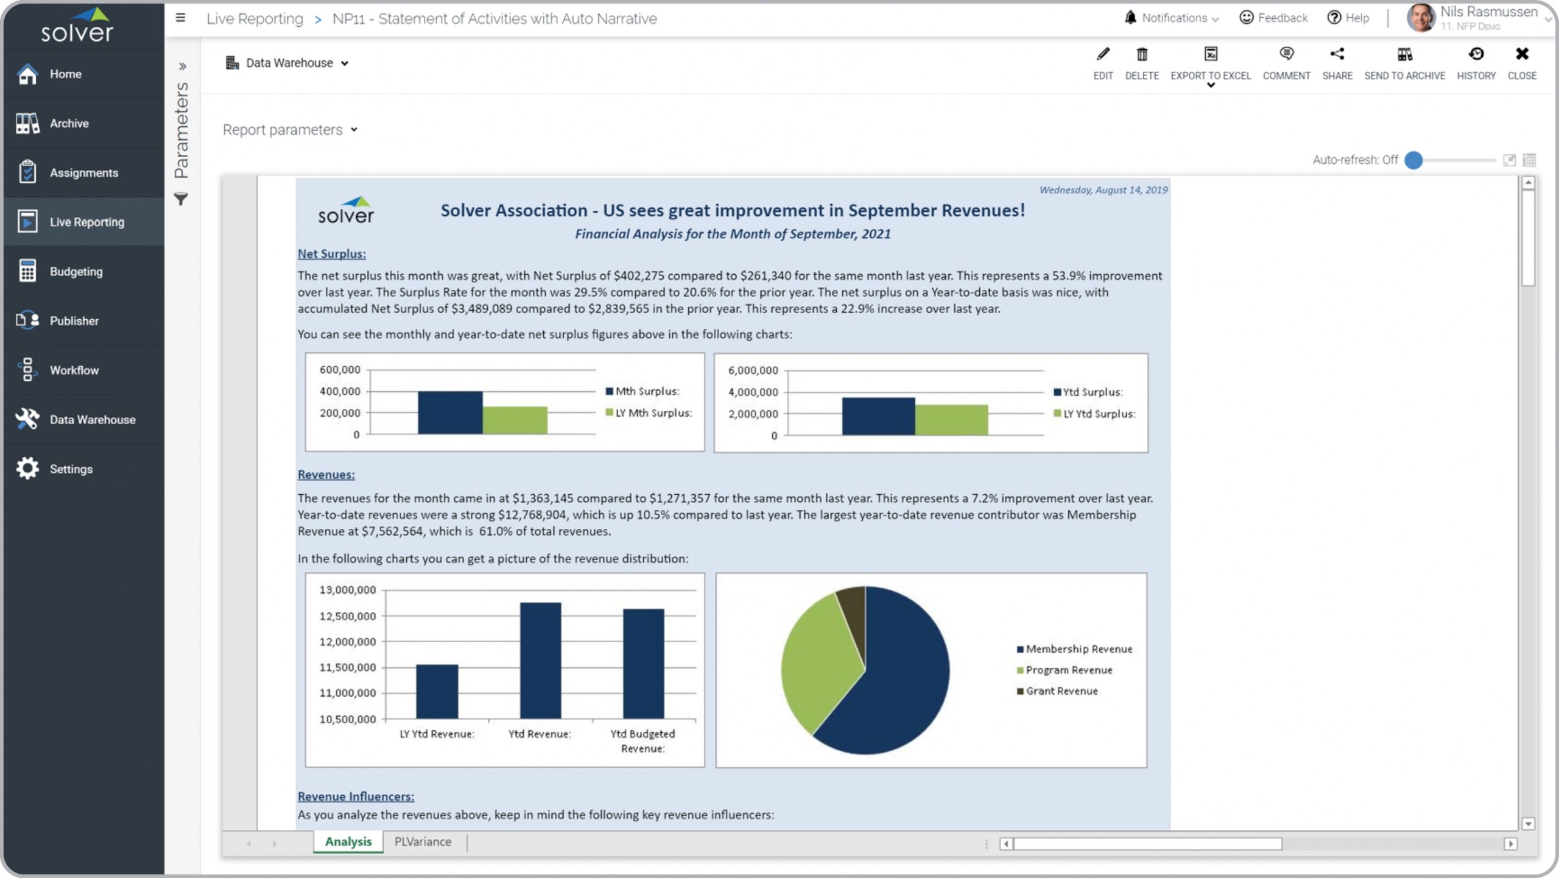Viewport: 1559px width, 878px height.
Task: Click the Edit pencil icon
Action: click(1102, 55)
